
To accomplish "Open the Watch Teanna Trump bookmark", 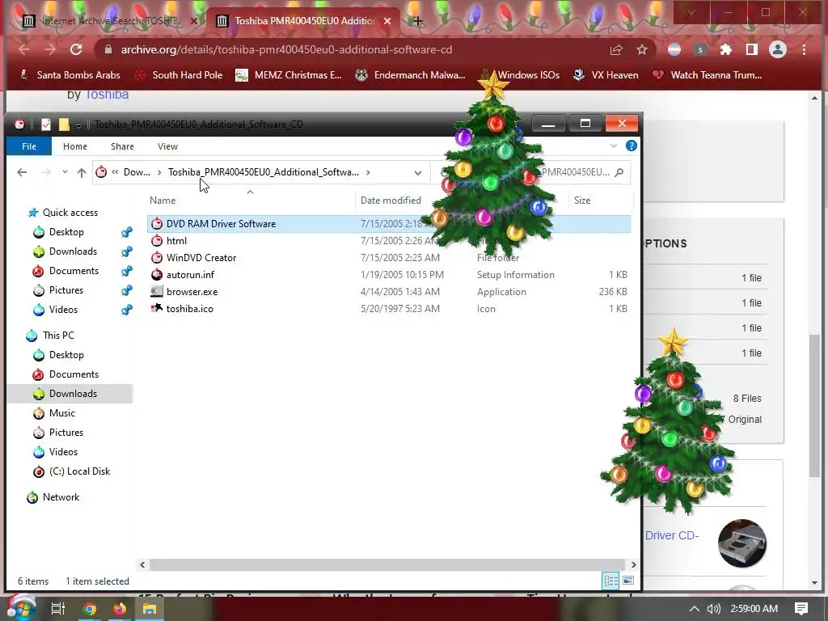I will click(707, 75).
